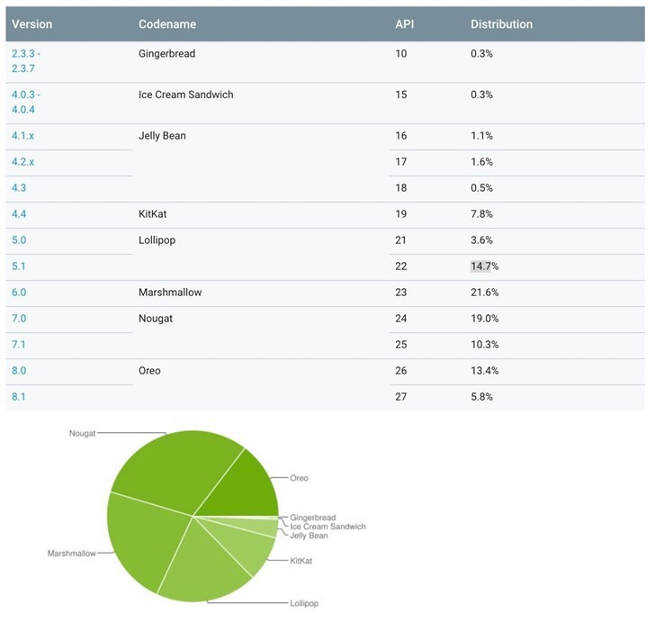Click the Distribution column header
The height and width of the screenshot is (622, 655).
click(501, 24)
